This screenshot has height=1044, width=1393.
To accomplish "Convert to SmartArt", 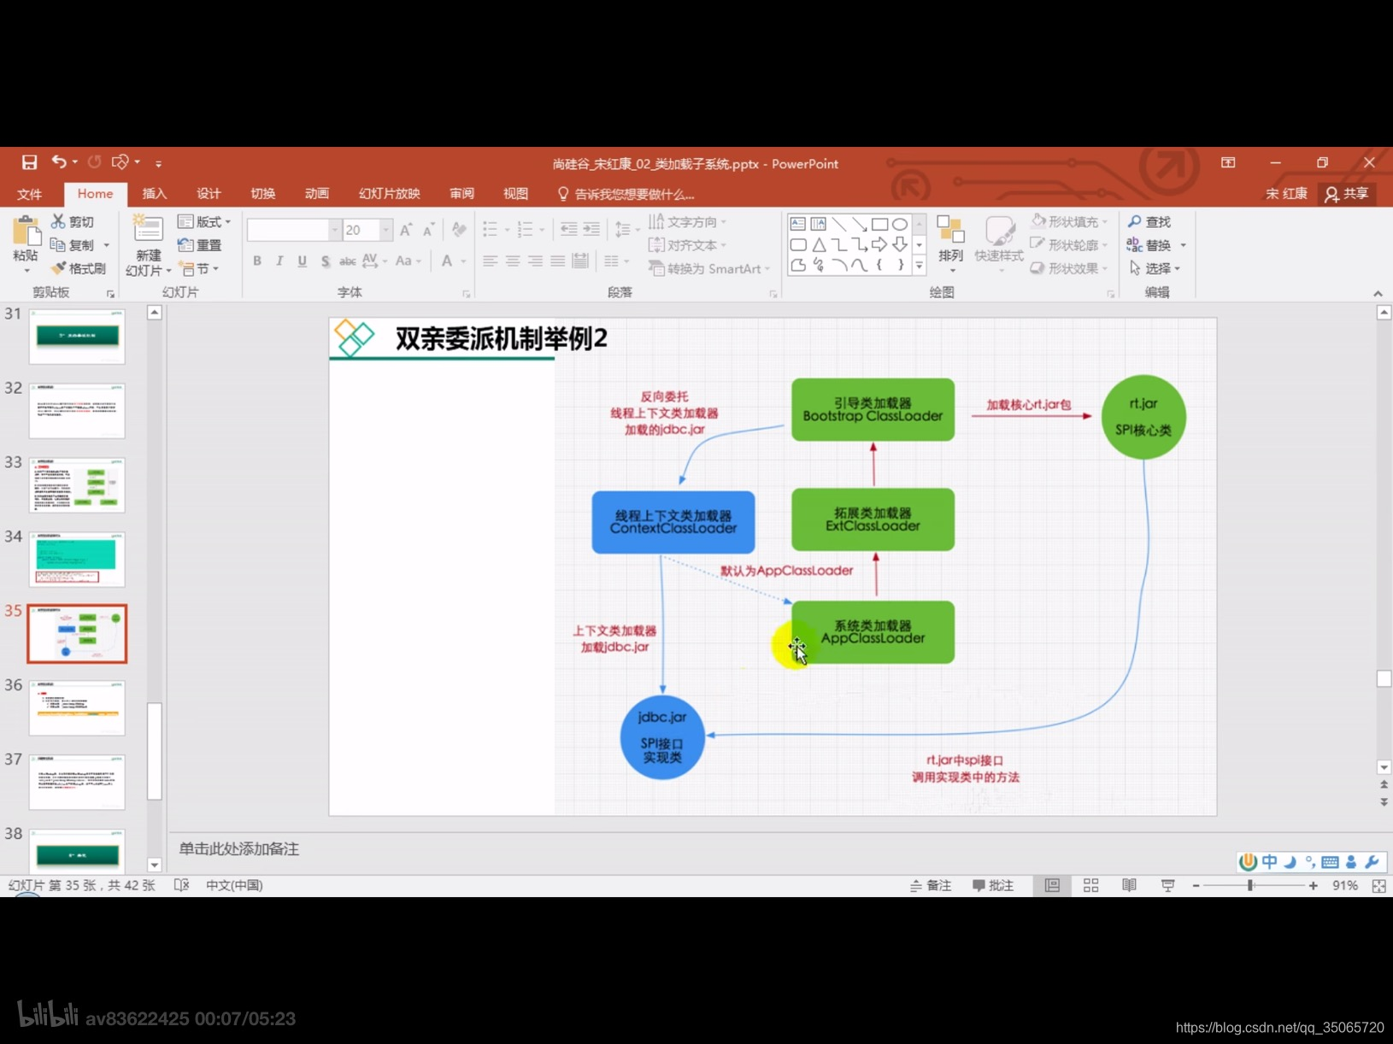I will tap(708, 268).
